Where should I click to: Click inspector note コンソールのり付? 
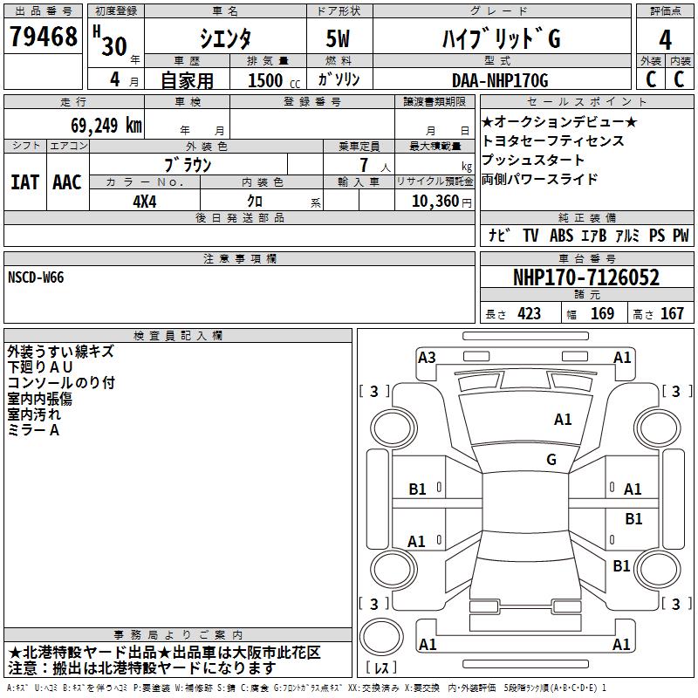[x=61, y=382]
